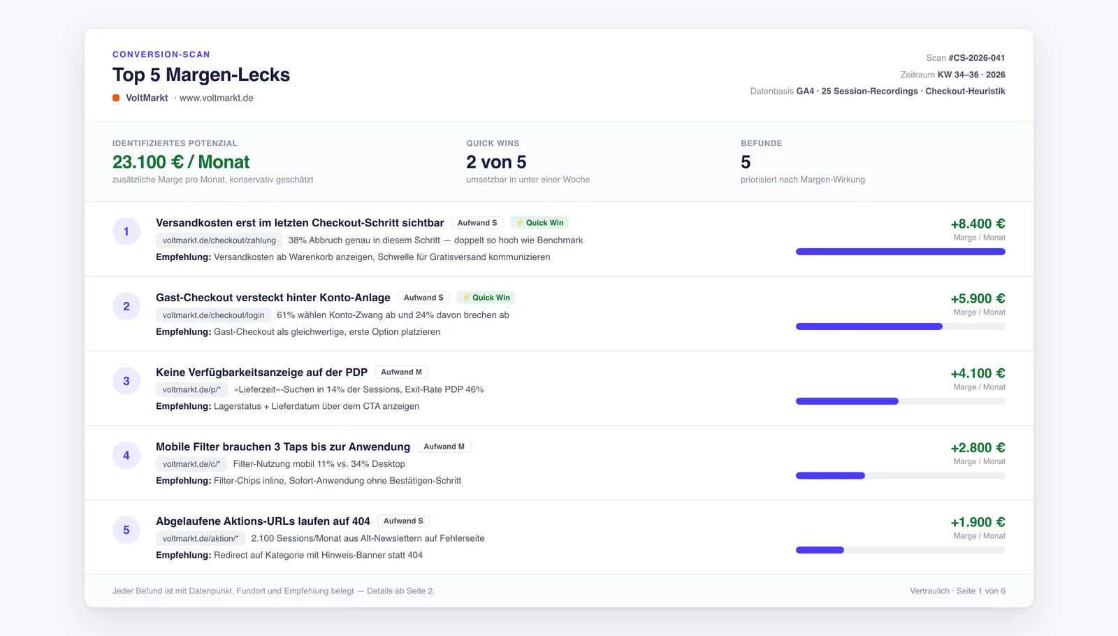This screenshot has height=636, width=1118.
Task: Click the number 2 rank badge
Action: 126,306
